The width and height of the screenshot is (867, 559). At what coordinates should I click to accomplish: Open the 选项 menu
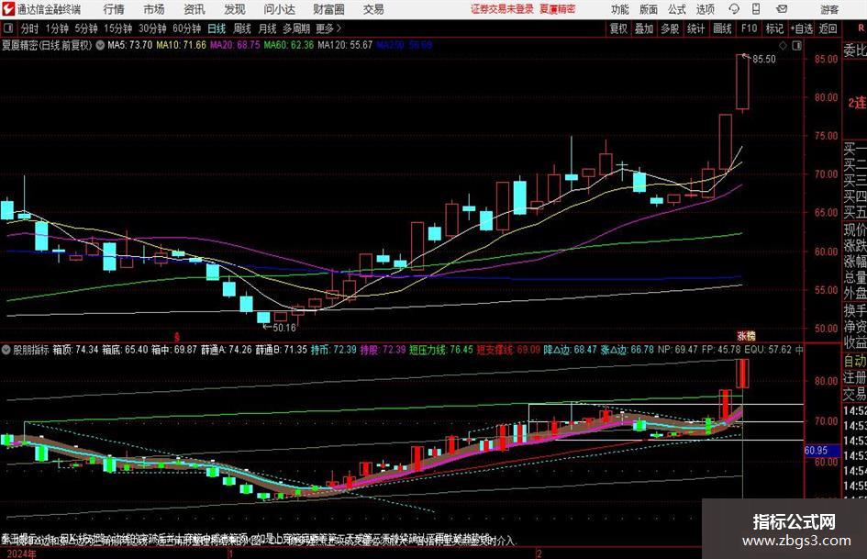click(x=705, y=9)
